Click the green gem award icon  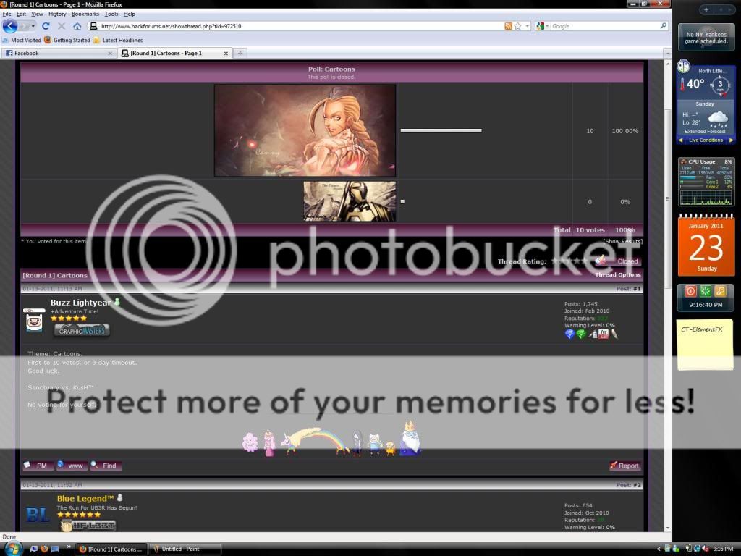(x=581, y=334)
